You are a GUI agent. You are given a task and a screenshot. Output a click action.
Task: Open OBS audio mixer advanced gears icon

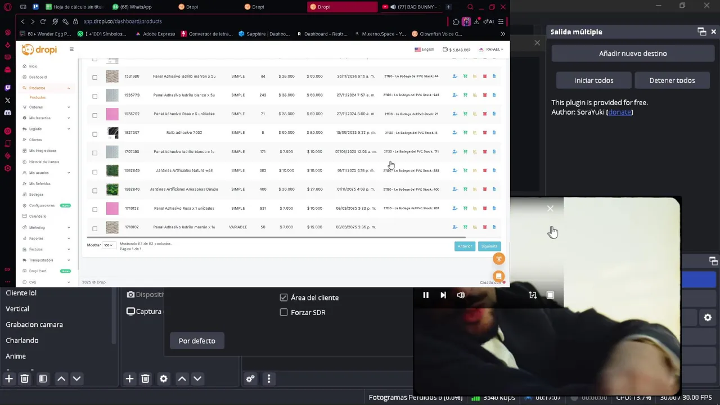[250, 379]
